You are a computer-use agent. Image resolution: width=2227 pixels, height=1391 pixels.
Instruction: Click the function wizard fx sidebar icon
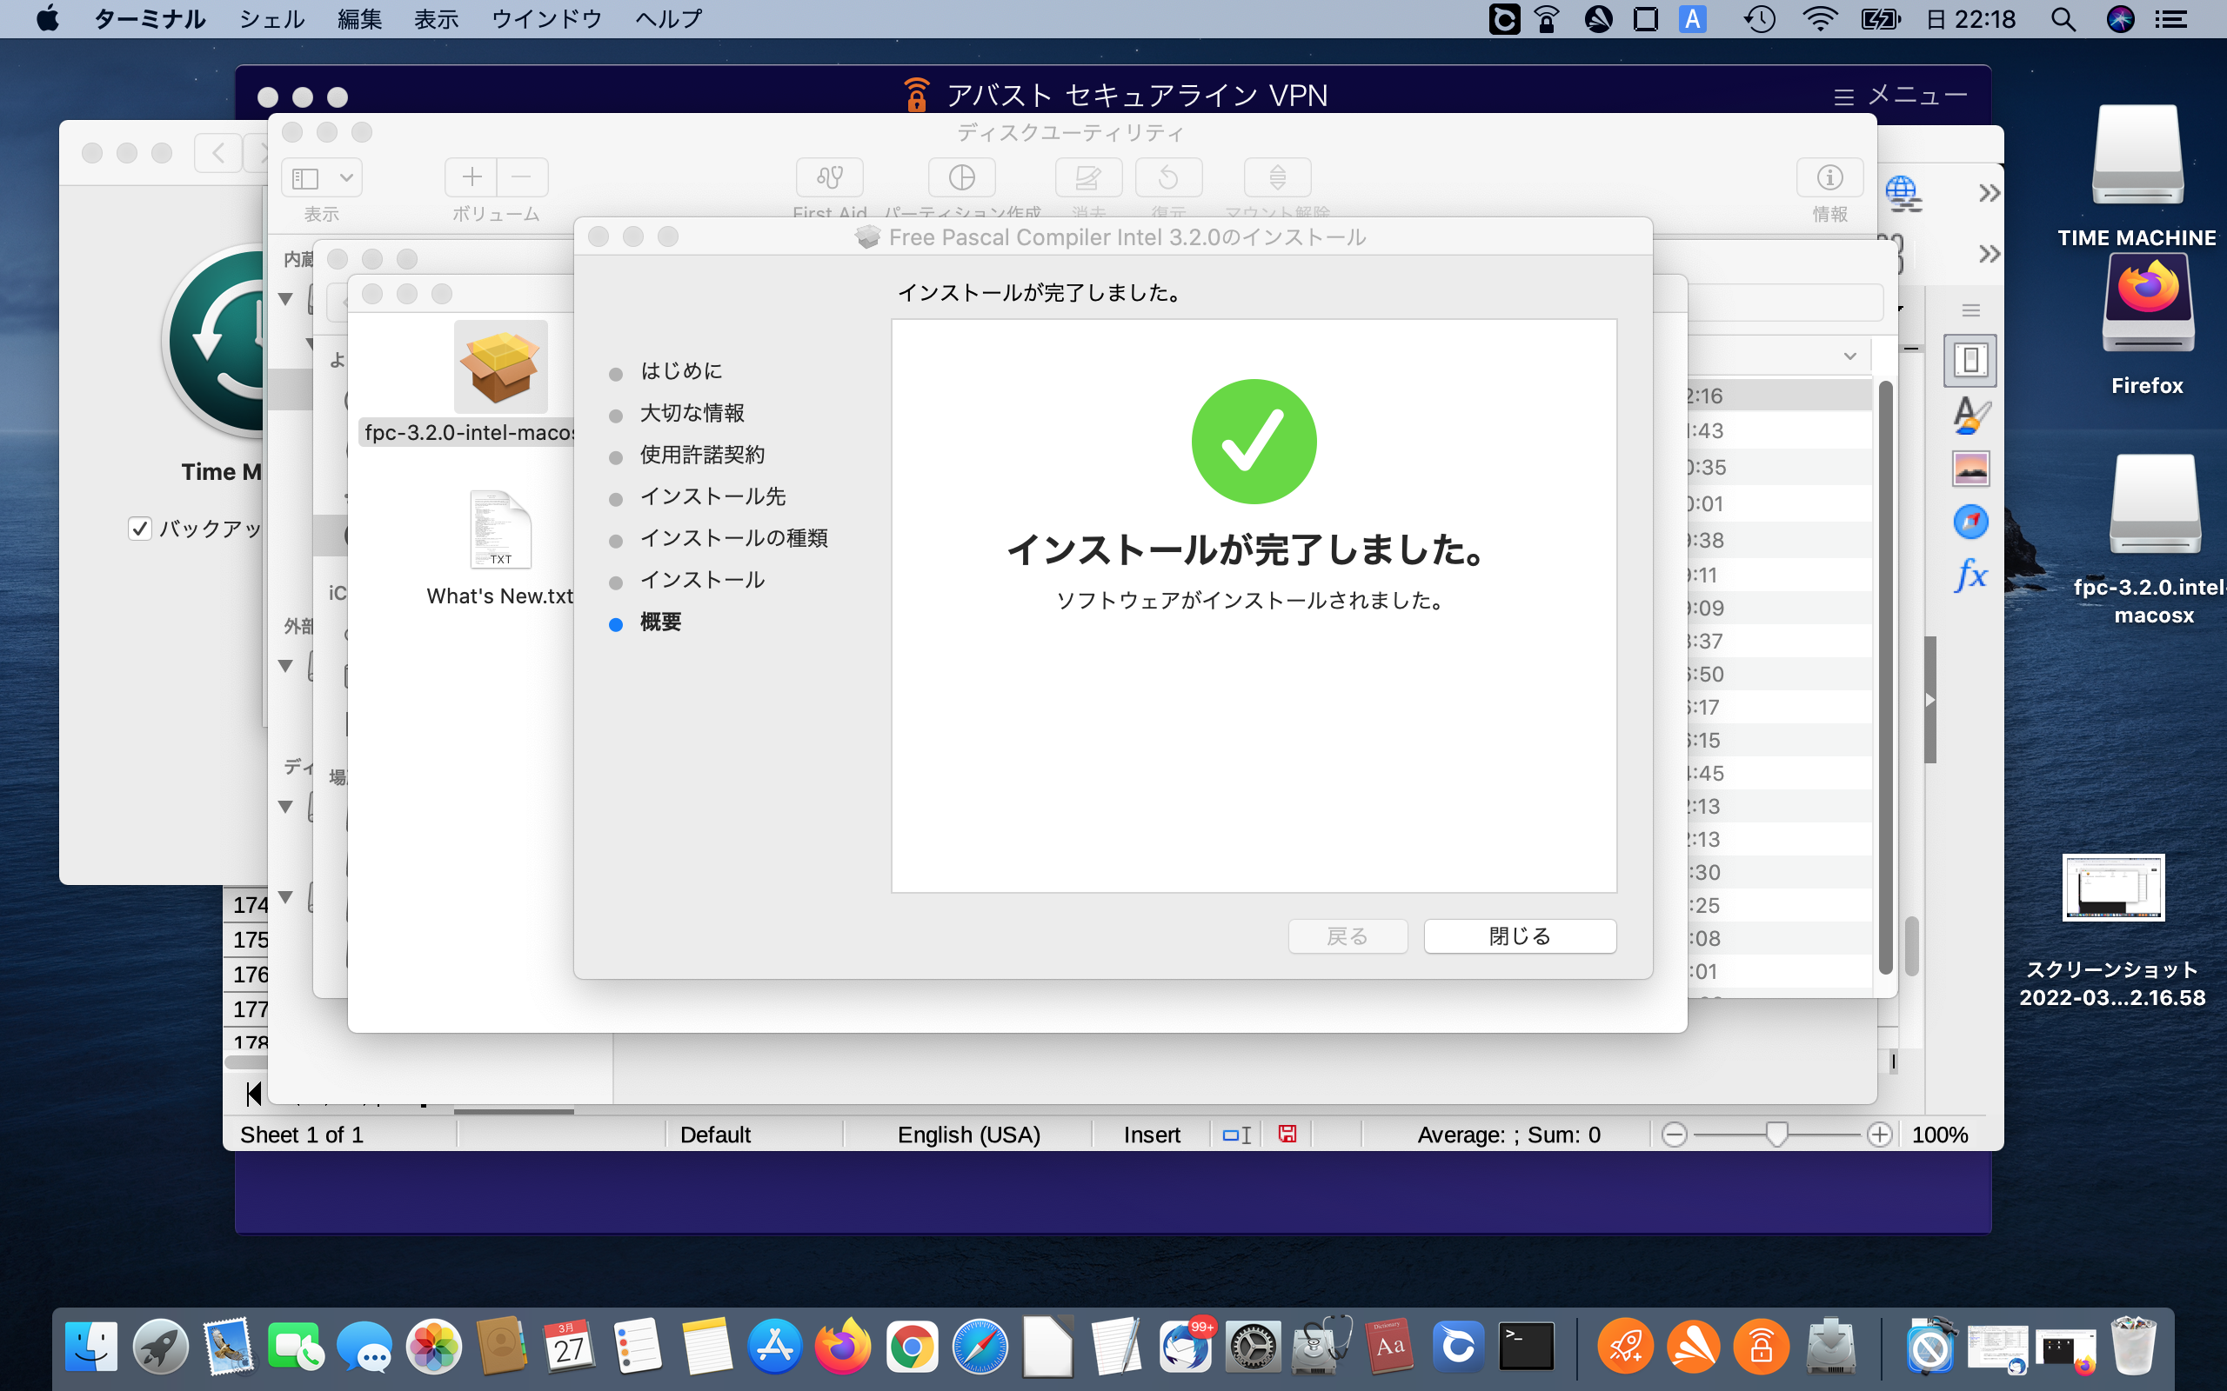pyautogui.click(x=1970, y=576)
